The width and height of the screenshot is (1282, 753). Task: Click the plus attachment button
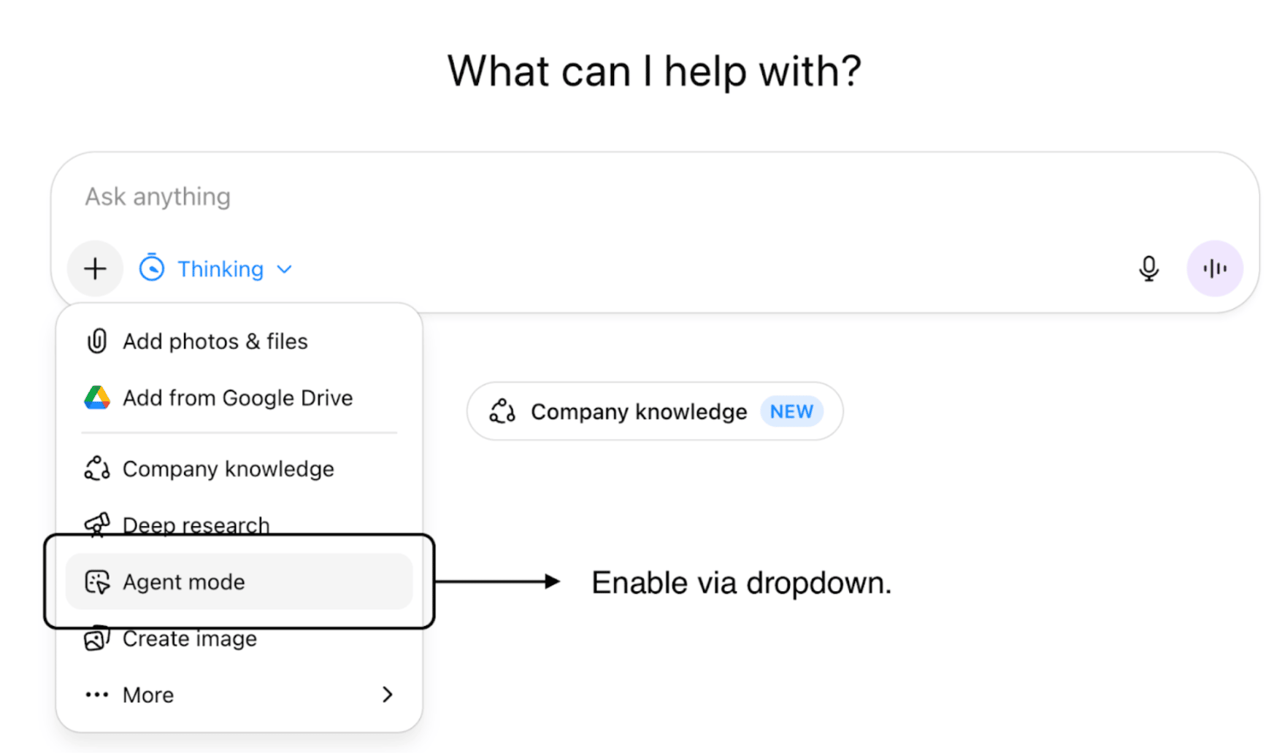[95, 269]
